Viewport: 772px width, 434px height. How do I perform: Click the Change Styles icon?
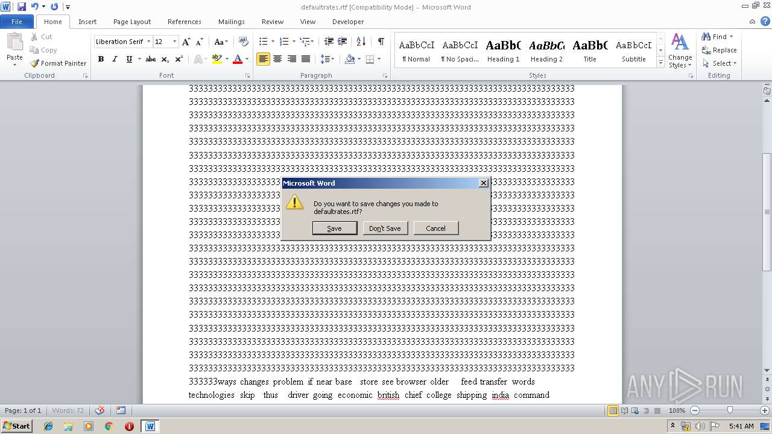(x=680, y=51)
